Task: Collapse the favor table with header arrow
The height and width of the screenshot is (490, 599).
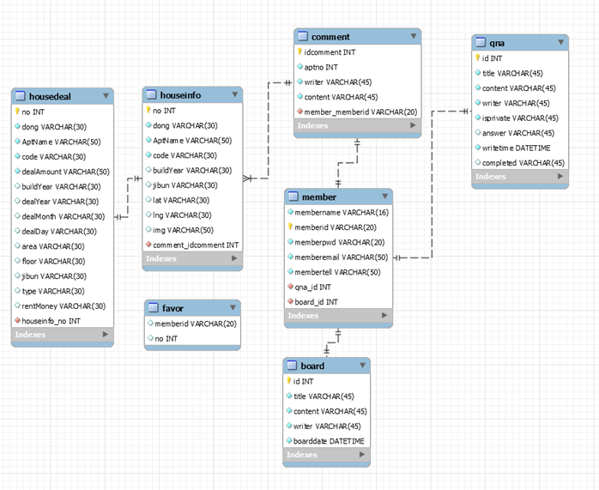Action: pyautogui.click(x=233, y=307)
